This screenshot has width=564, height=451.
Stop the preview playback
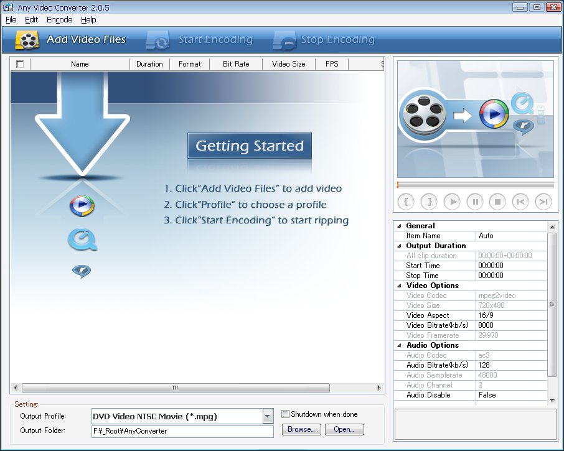pyautogui.click(x=497, y=202)
